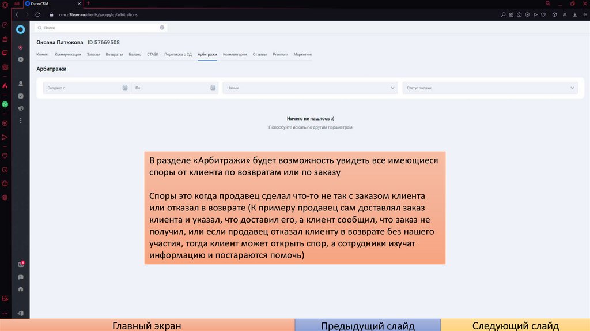The height and width of the screenshot is (331, 590).
Task: Reload the current page
Action: 37,14
